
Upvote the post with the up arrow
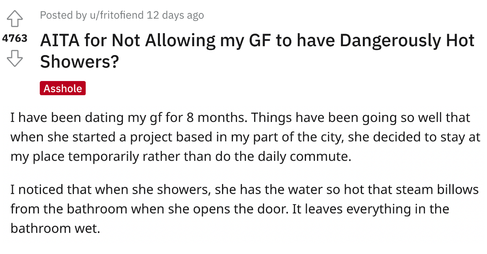(x=15, y=19)
